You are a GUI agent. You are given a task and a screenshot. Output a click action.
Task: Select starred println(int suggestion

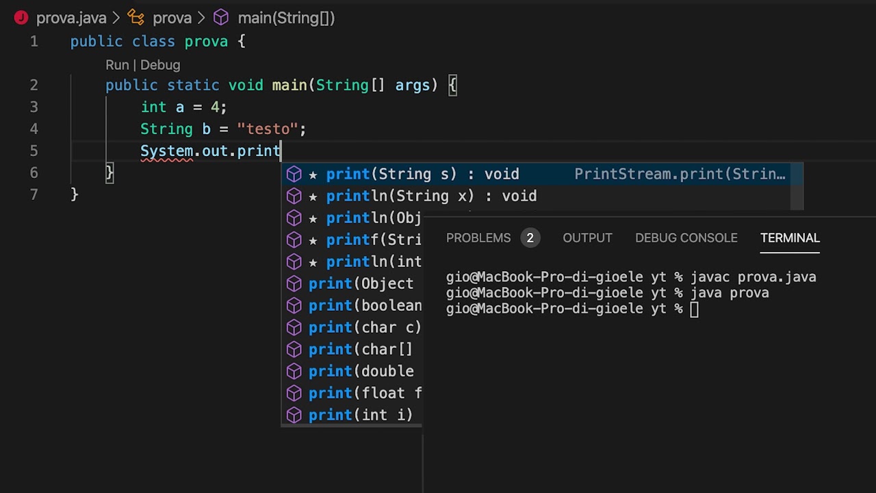tap(352, 262)
